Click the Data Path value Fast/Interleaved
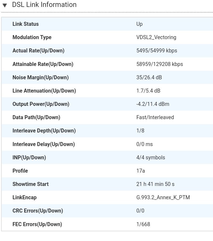Viewport: 213px width, 241px height. tap(155, 117)
